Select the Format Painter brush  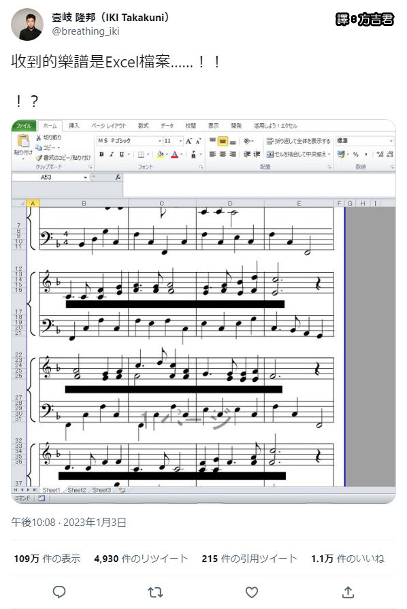(x=38, y=158)
